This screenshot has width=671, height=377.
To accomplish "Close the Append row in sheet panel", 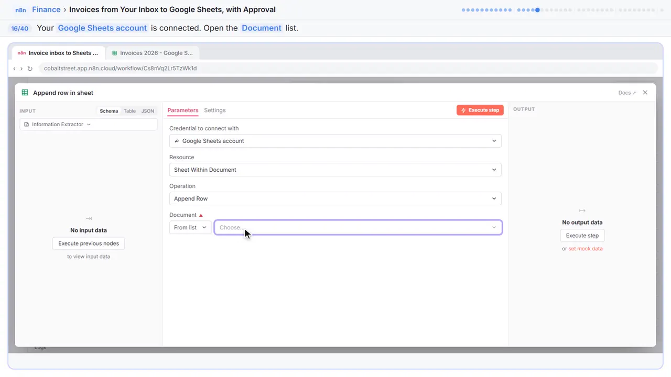I will (x=645, y=93).
